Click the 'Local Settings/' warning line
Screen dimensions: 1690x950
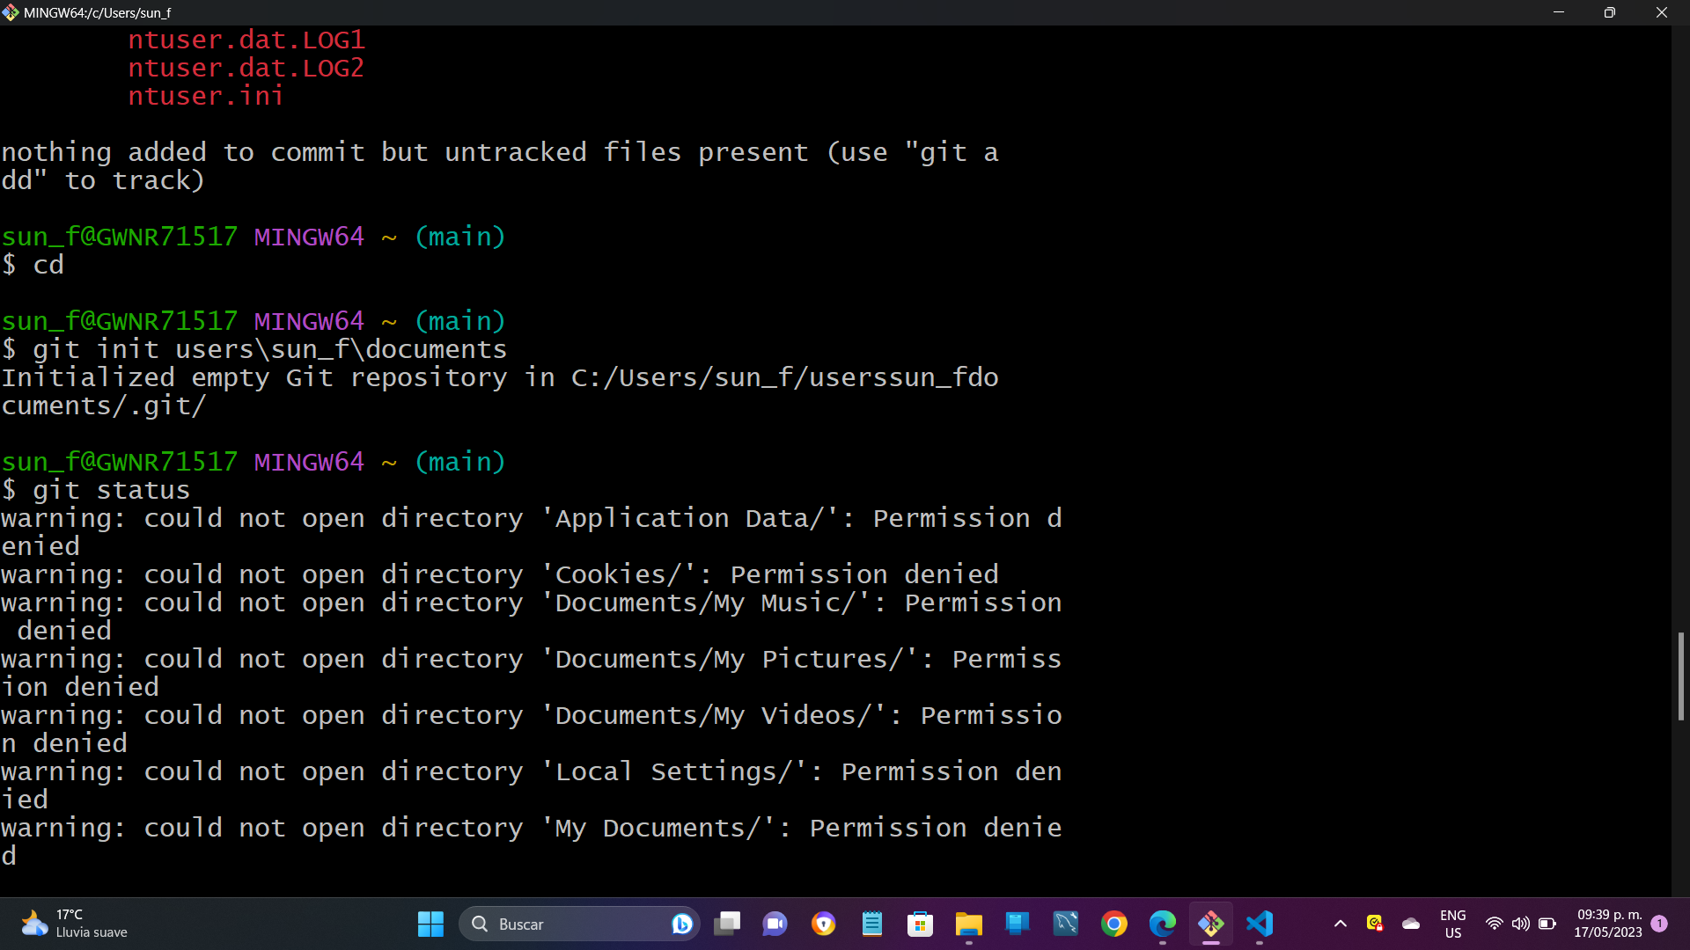(x=532, y=786)
